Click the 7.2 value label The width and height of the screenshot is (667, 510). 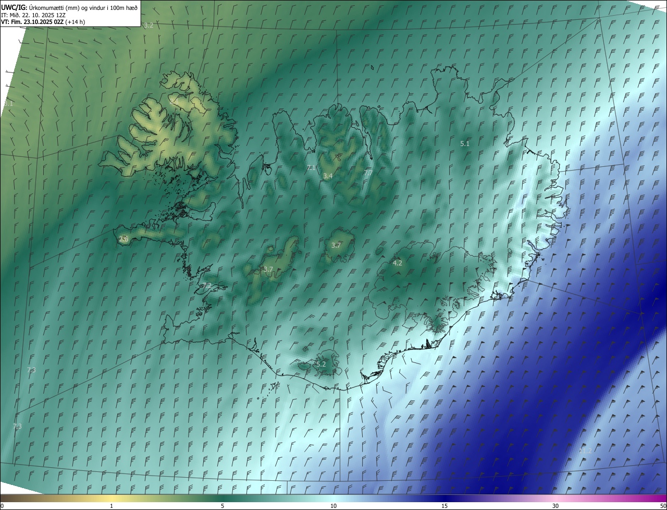coord(207,286)
